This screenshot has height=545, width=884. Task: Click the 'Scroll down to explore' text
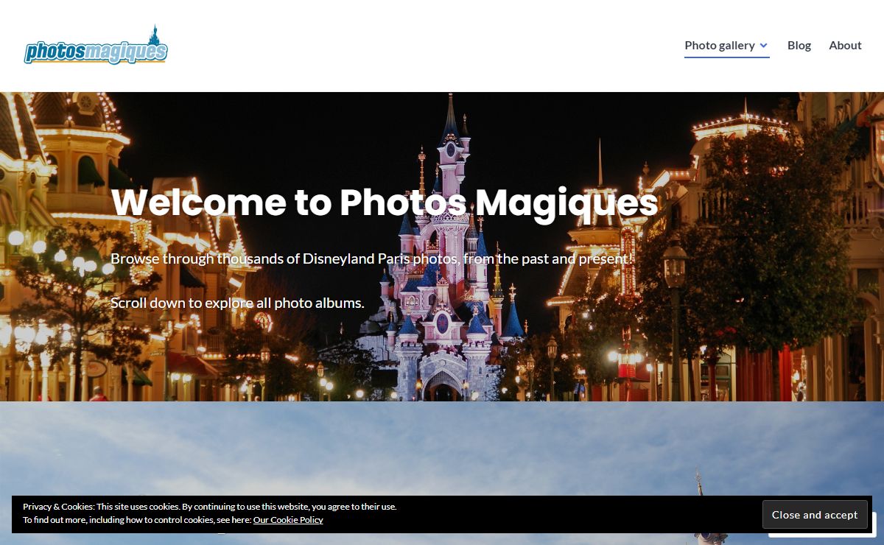point(237,303)
